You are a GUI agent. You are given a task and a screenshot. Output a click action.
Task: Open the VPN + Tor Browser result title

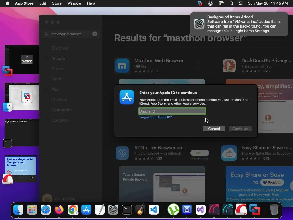tap(160, 148)
